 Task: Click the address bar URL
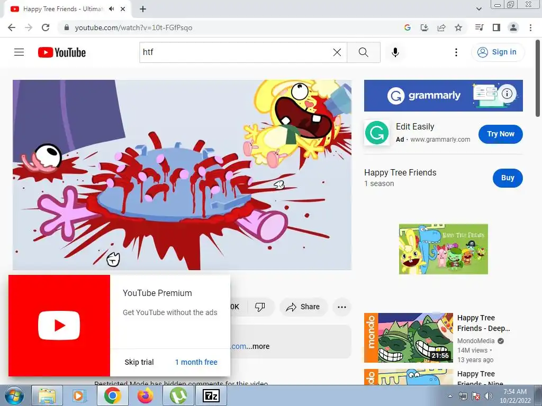[x=133, y=27]
